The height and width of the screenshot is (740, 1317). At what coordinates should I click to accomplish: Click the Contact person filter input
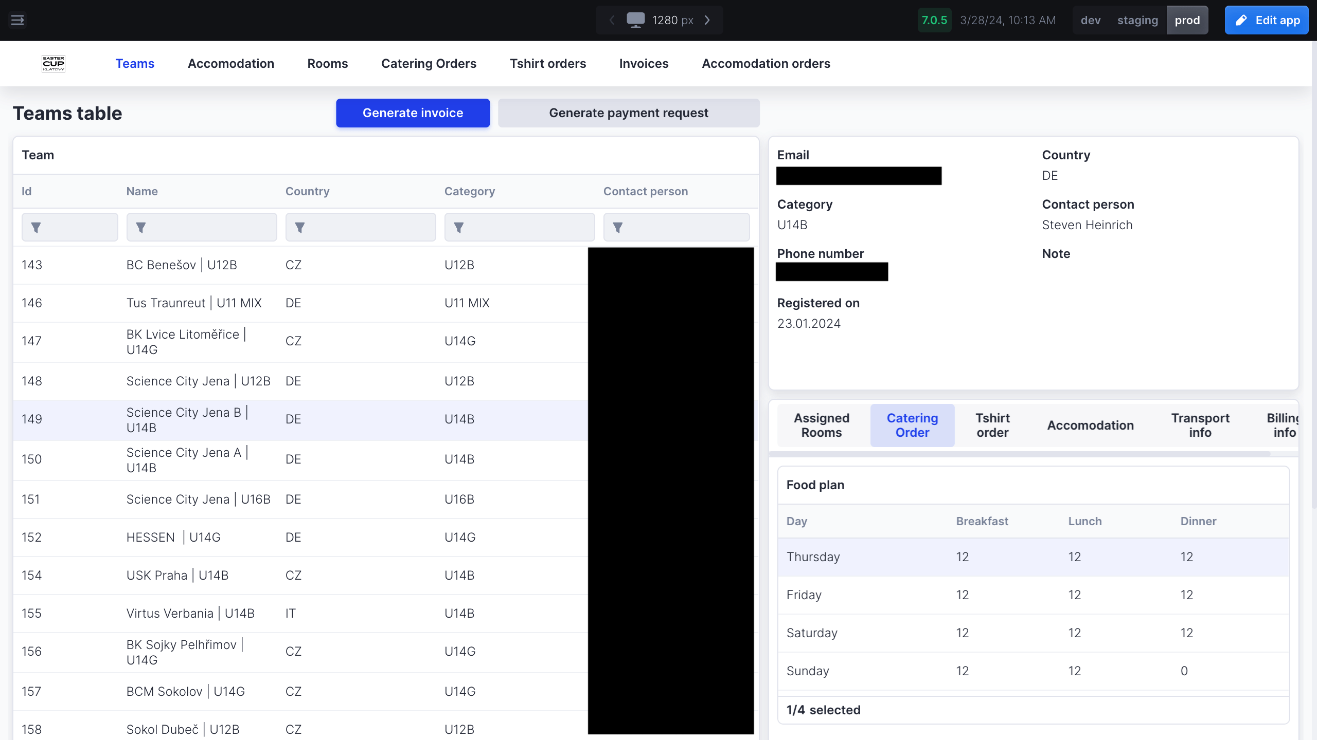click(677, 227)
